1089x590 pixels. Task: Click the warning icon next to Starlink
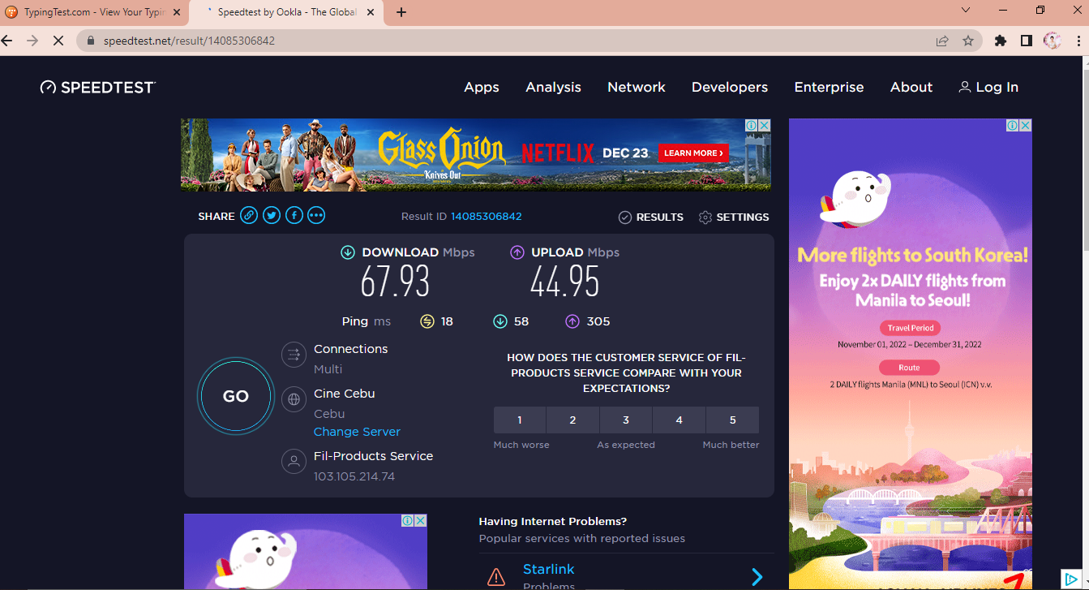click(x=496, y=577)
